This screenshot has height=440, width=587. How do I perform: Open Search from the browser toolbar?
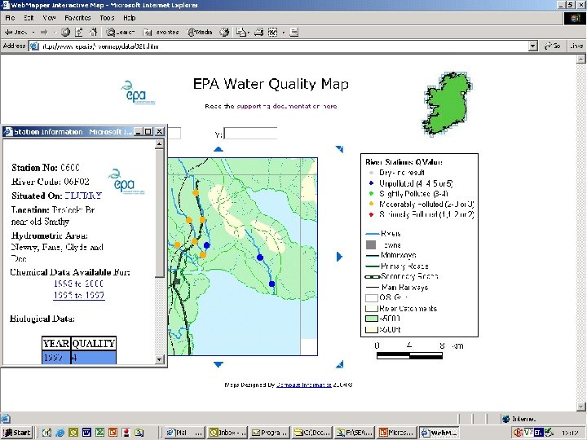(120, 33)
